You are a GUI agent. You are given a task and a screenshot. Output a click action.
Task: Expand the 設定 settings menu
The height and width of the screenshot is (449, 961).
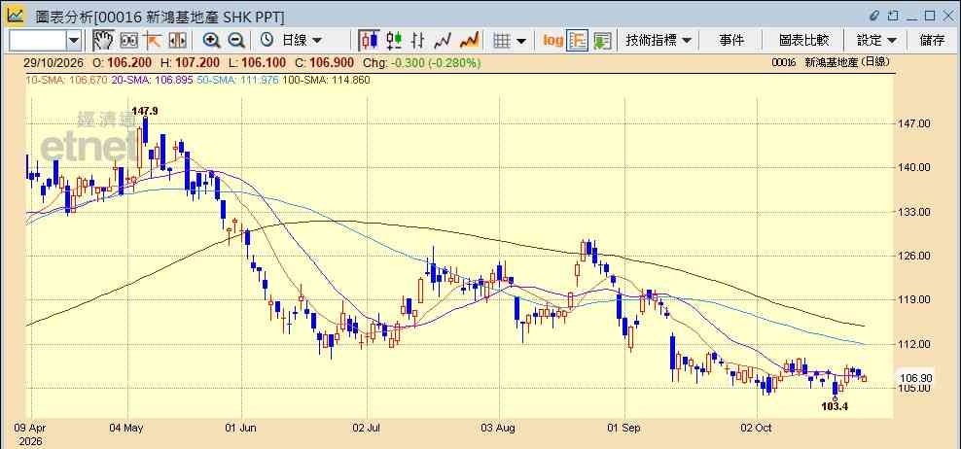pyautogui.click(x=876, y=41)
